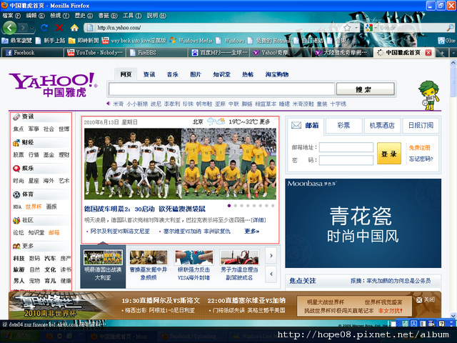Open the 工具 menu
This screenshot has width=457, height=343.
point(132,16)
